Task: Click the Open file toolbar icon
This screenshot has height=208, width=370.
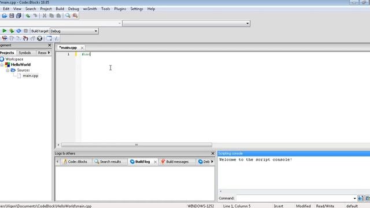Action: point(4,16)
